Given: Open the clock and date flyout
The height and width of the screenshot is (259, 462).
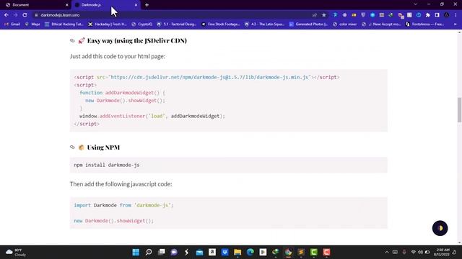Looking at the screenshot, I should point(441,253).
